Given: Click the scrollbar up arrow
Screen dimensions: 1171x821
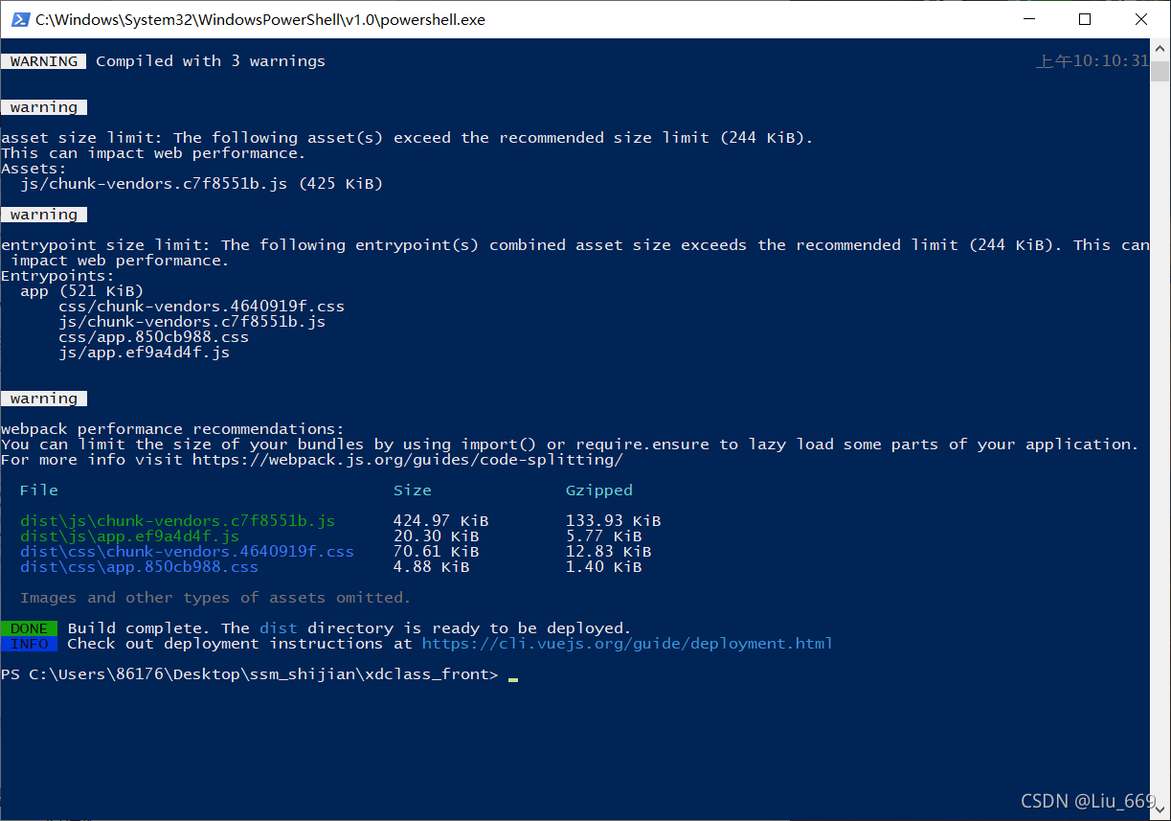Looking at the screenshot, I should pos(1160,49).
